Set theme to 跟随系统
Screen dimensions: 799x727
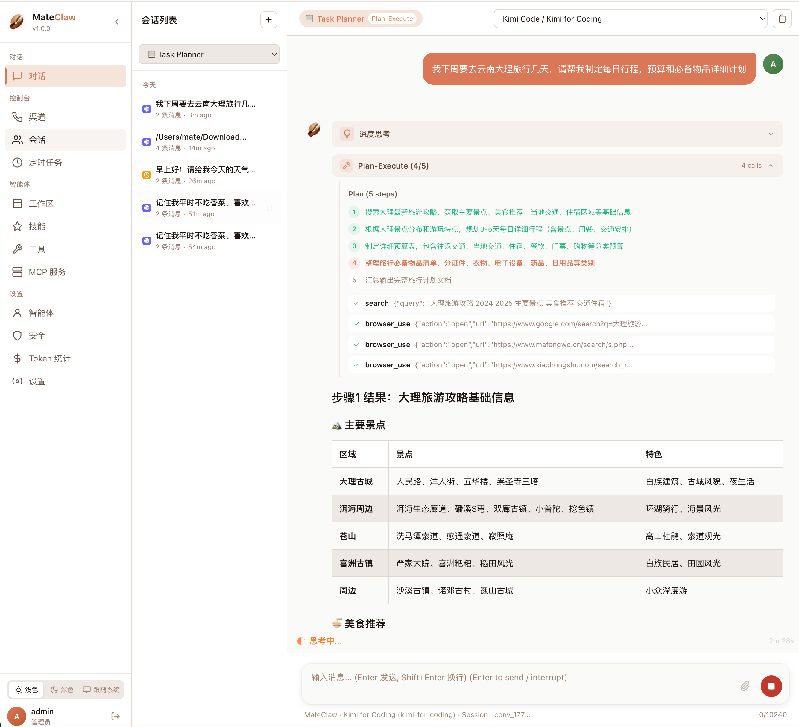[101, 690]
